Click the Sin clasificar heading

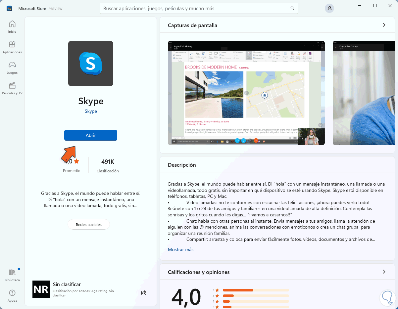tap(67, 285)
